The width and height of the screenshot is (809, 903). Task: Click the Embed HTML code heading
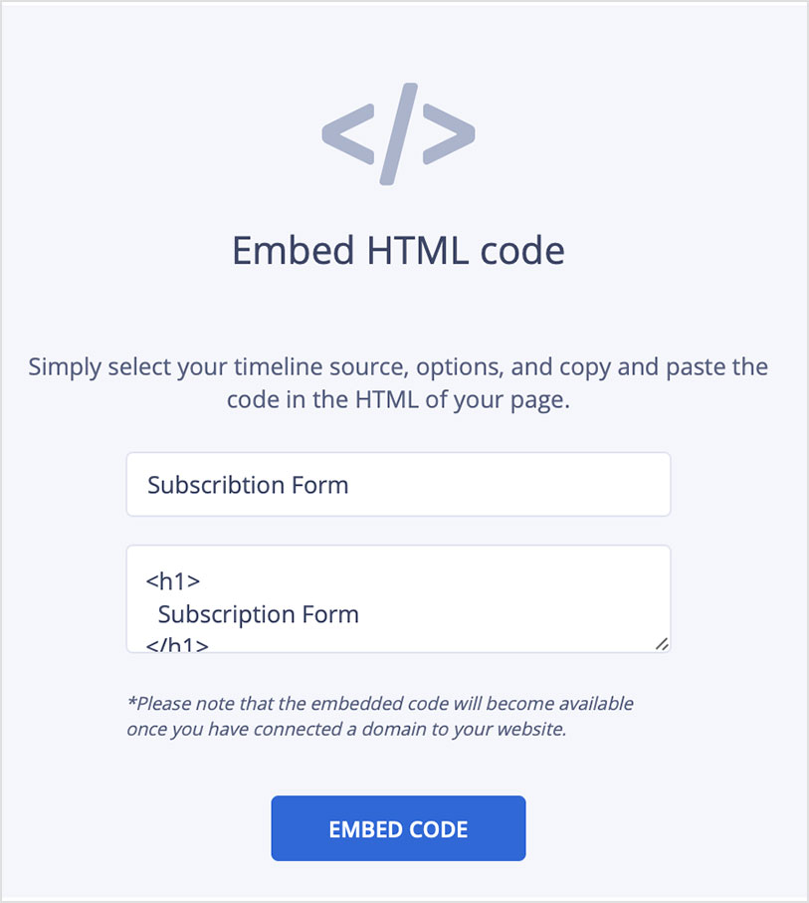point(397,251)
